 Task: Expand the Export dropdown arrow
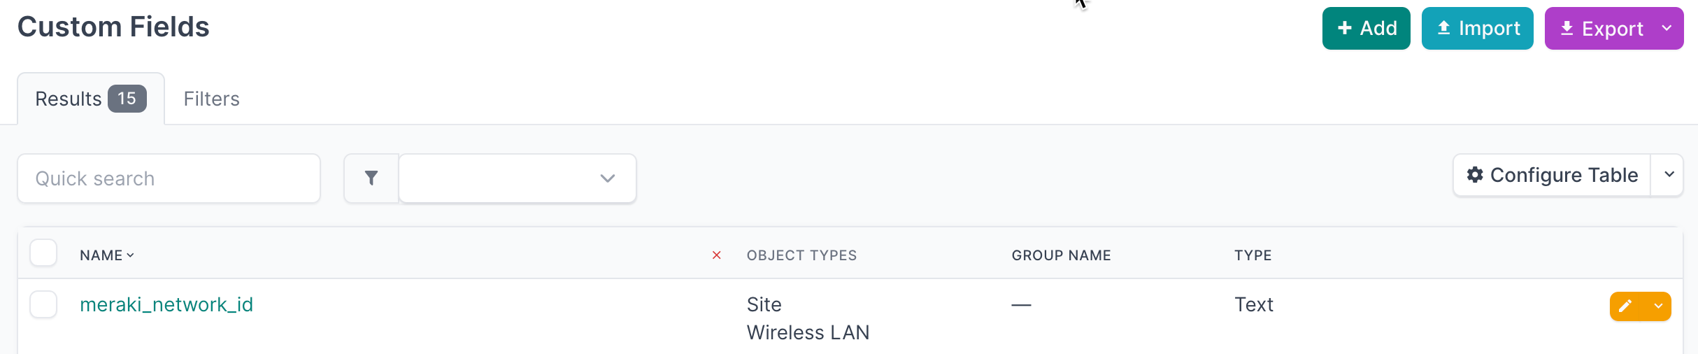click(x=1667, y=29)
